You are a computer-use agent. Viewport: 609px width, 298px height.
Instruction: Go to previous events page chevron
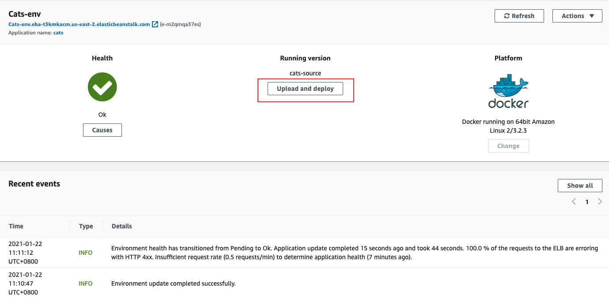tap(574, 202)
